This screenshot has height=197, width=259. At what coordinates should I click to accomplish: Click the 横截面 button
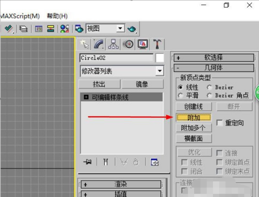click(194, 138)
